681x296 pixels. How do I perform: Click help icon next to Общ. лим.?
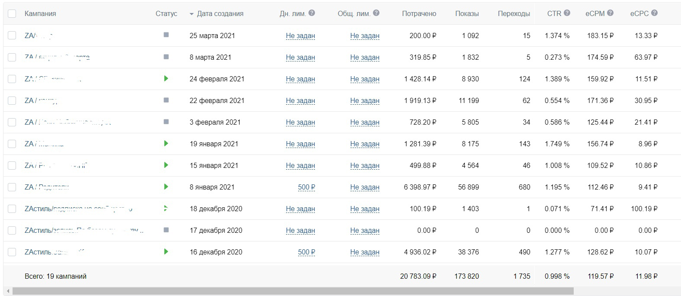click(376, 13)
